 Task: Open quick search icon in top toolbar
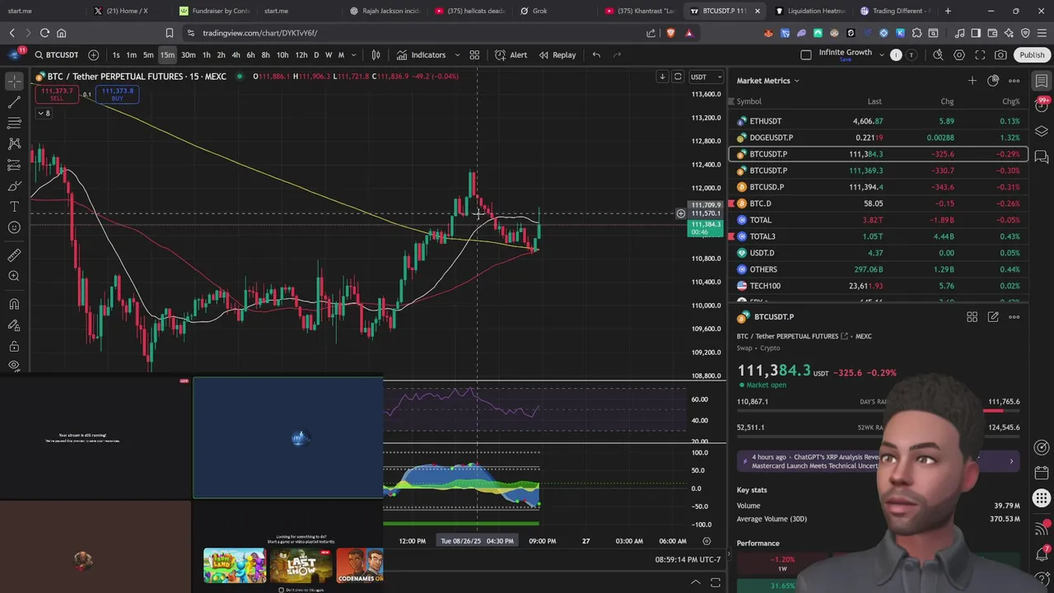pyautogui.click(x=938, y=55)
